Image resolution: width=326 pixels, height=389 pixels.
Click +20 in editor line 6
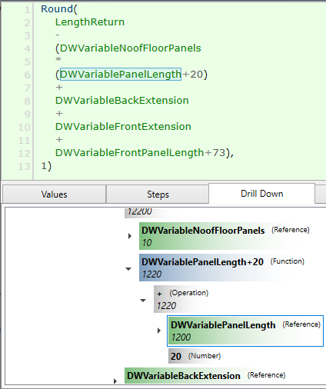coord(192,75)
